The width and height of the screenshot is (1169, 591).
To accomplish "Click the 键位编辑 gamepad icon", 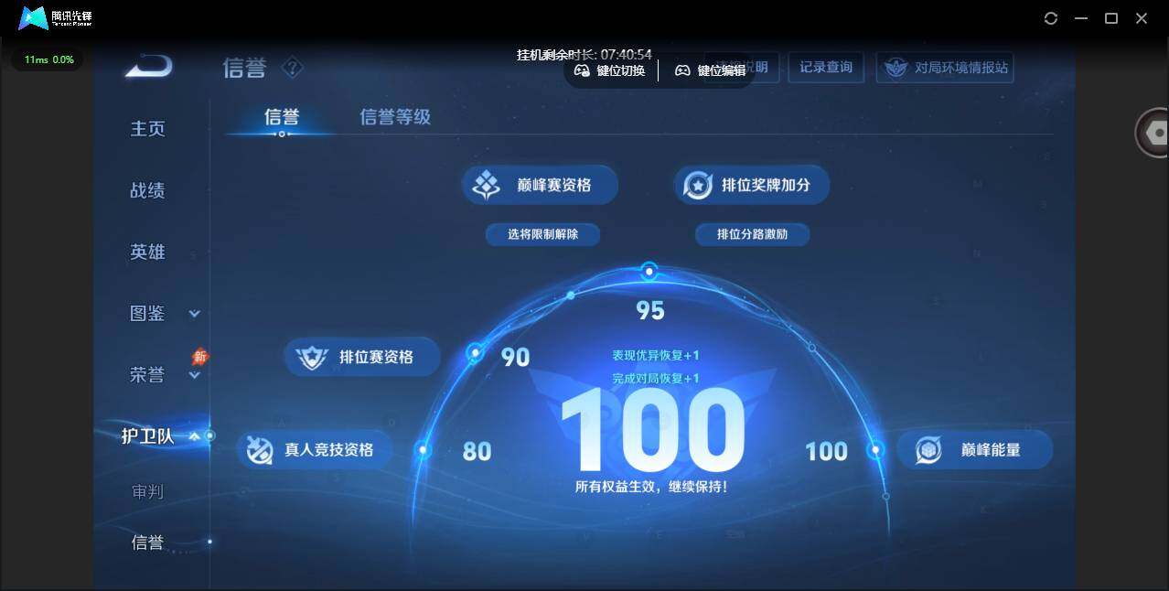I will tap(682, 70).
